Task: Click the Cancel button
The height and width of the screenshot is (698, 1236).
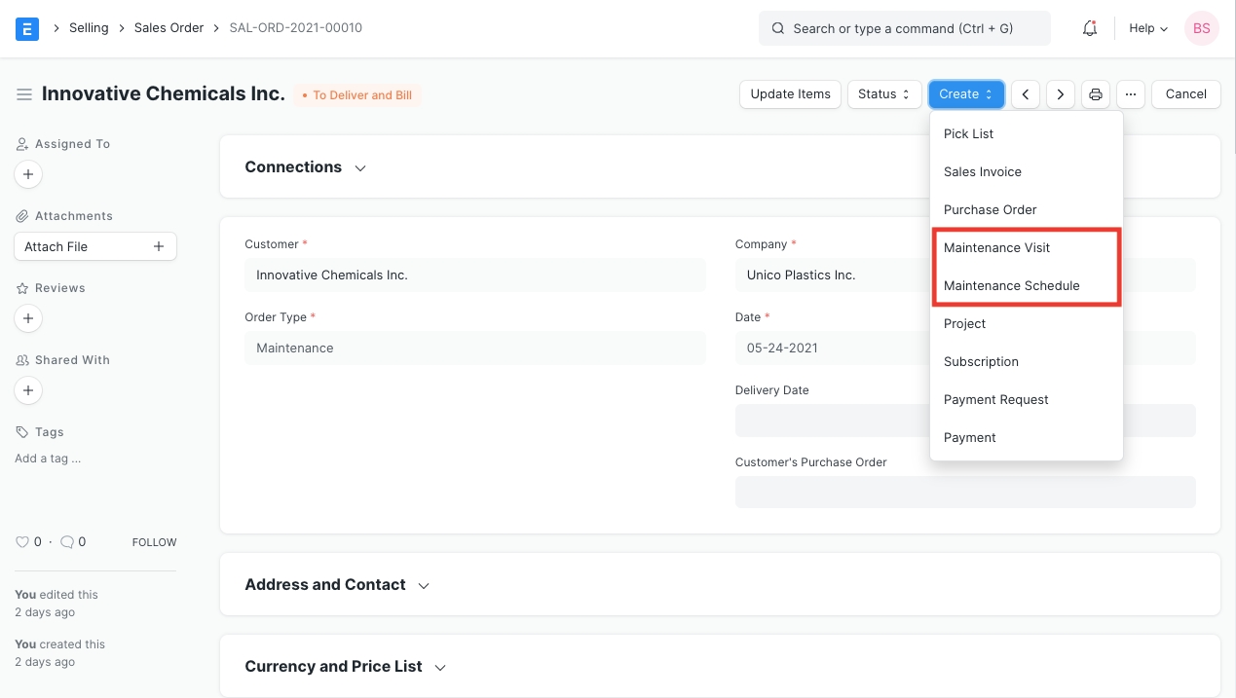Action: [x=1185, y=94]
